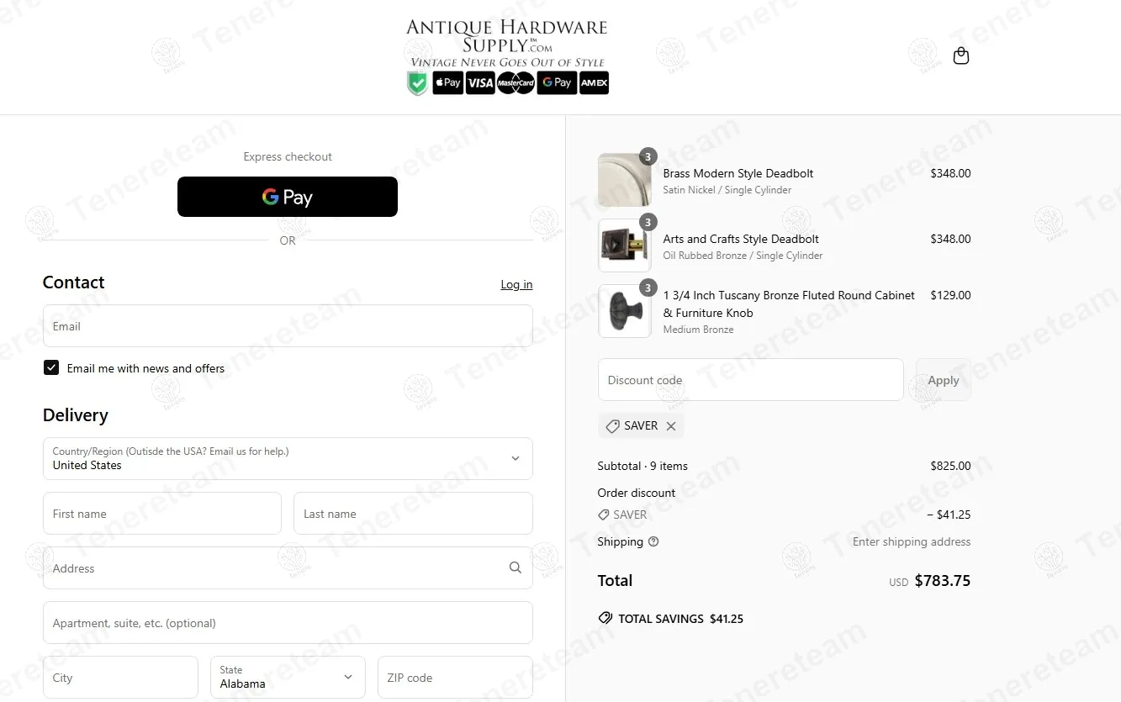Click the address search magnifier icon
The image size is (1121, 702).
(516, 567)
